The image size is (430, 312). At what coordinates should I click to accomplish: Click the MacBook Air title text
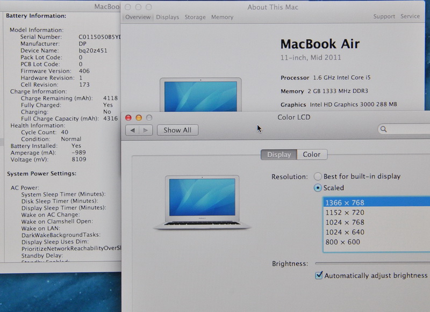320,44
